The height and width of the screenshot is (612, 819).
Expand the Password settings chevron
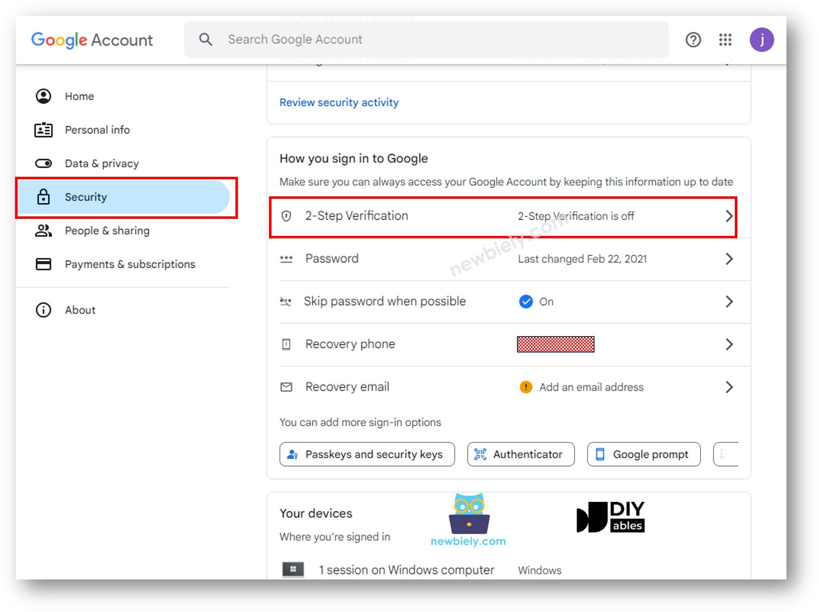pyautogui.click(x=729, y=259)
